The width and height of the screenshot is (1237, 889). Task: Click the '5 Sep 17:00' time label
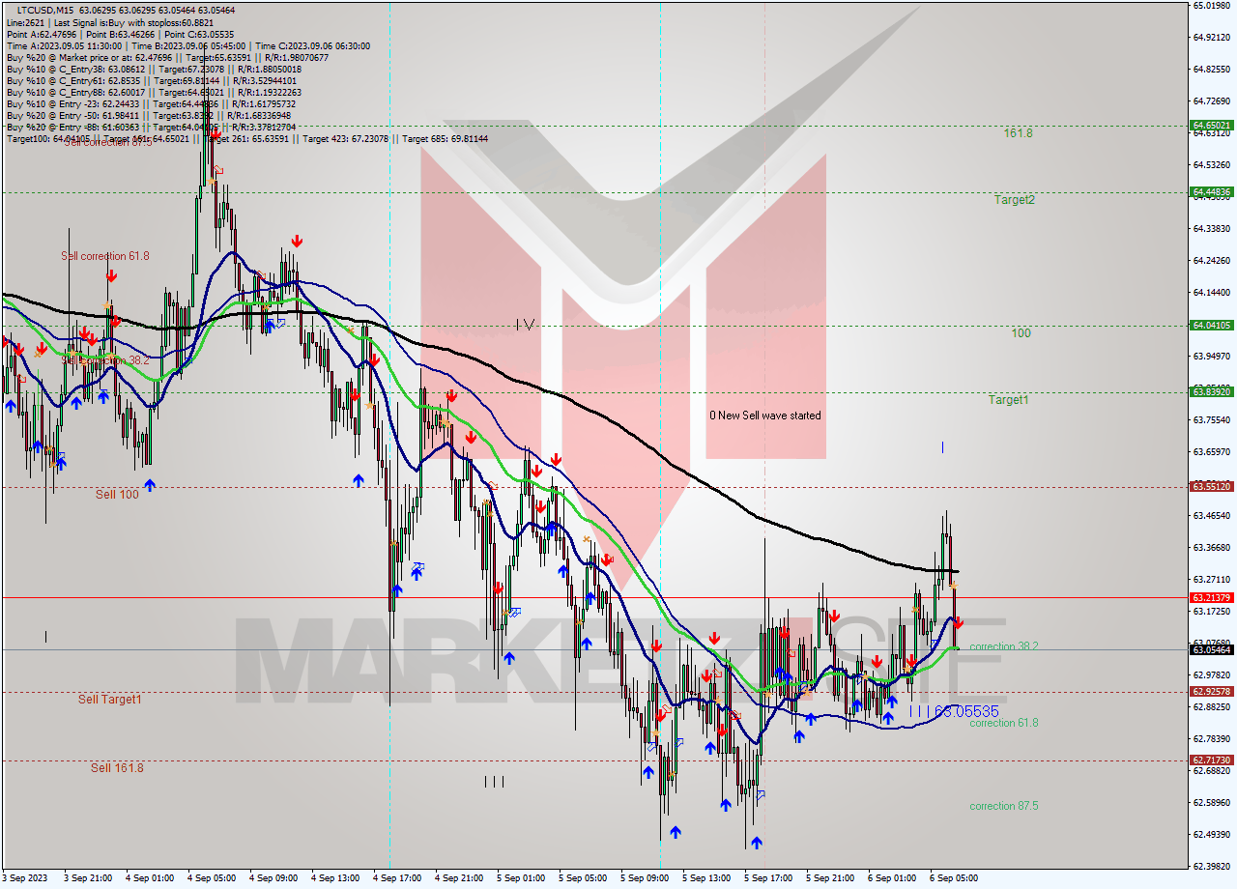pos(767,878)
